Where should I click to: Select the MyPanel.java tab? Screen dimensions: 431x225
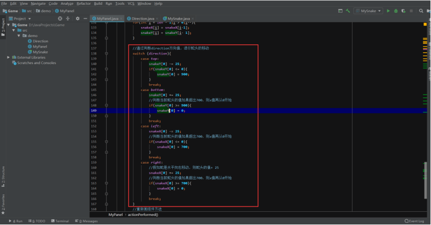click(108, 19)
